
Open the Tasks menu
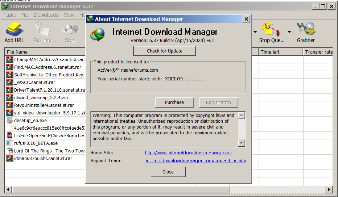pyautogui.click(x=9, y=15)
